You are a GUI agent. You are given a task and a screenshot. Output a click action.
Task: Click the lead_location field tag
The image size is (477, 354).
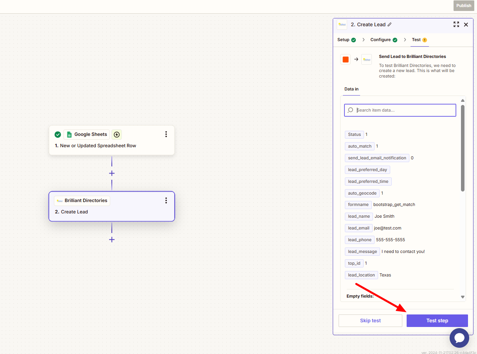361,275
